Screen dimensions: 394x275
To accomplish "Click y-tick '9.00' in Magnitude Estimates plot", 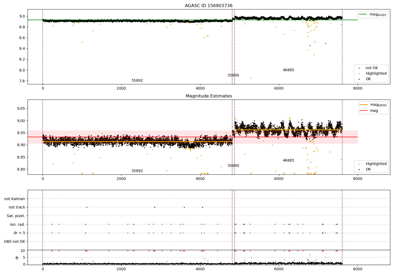I will click(x=21, y=121).
